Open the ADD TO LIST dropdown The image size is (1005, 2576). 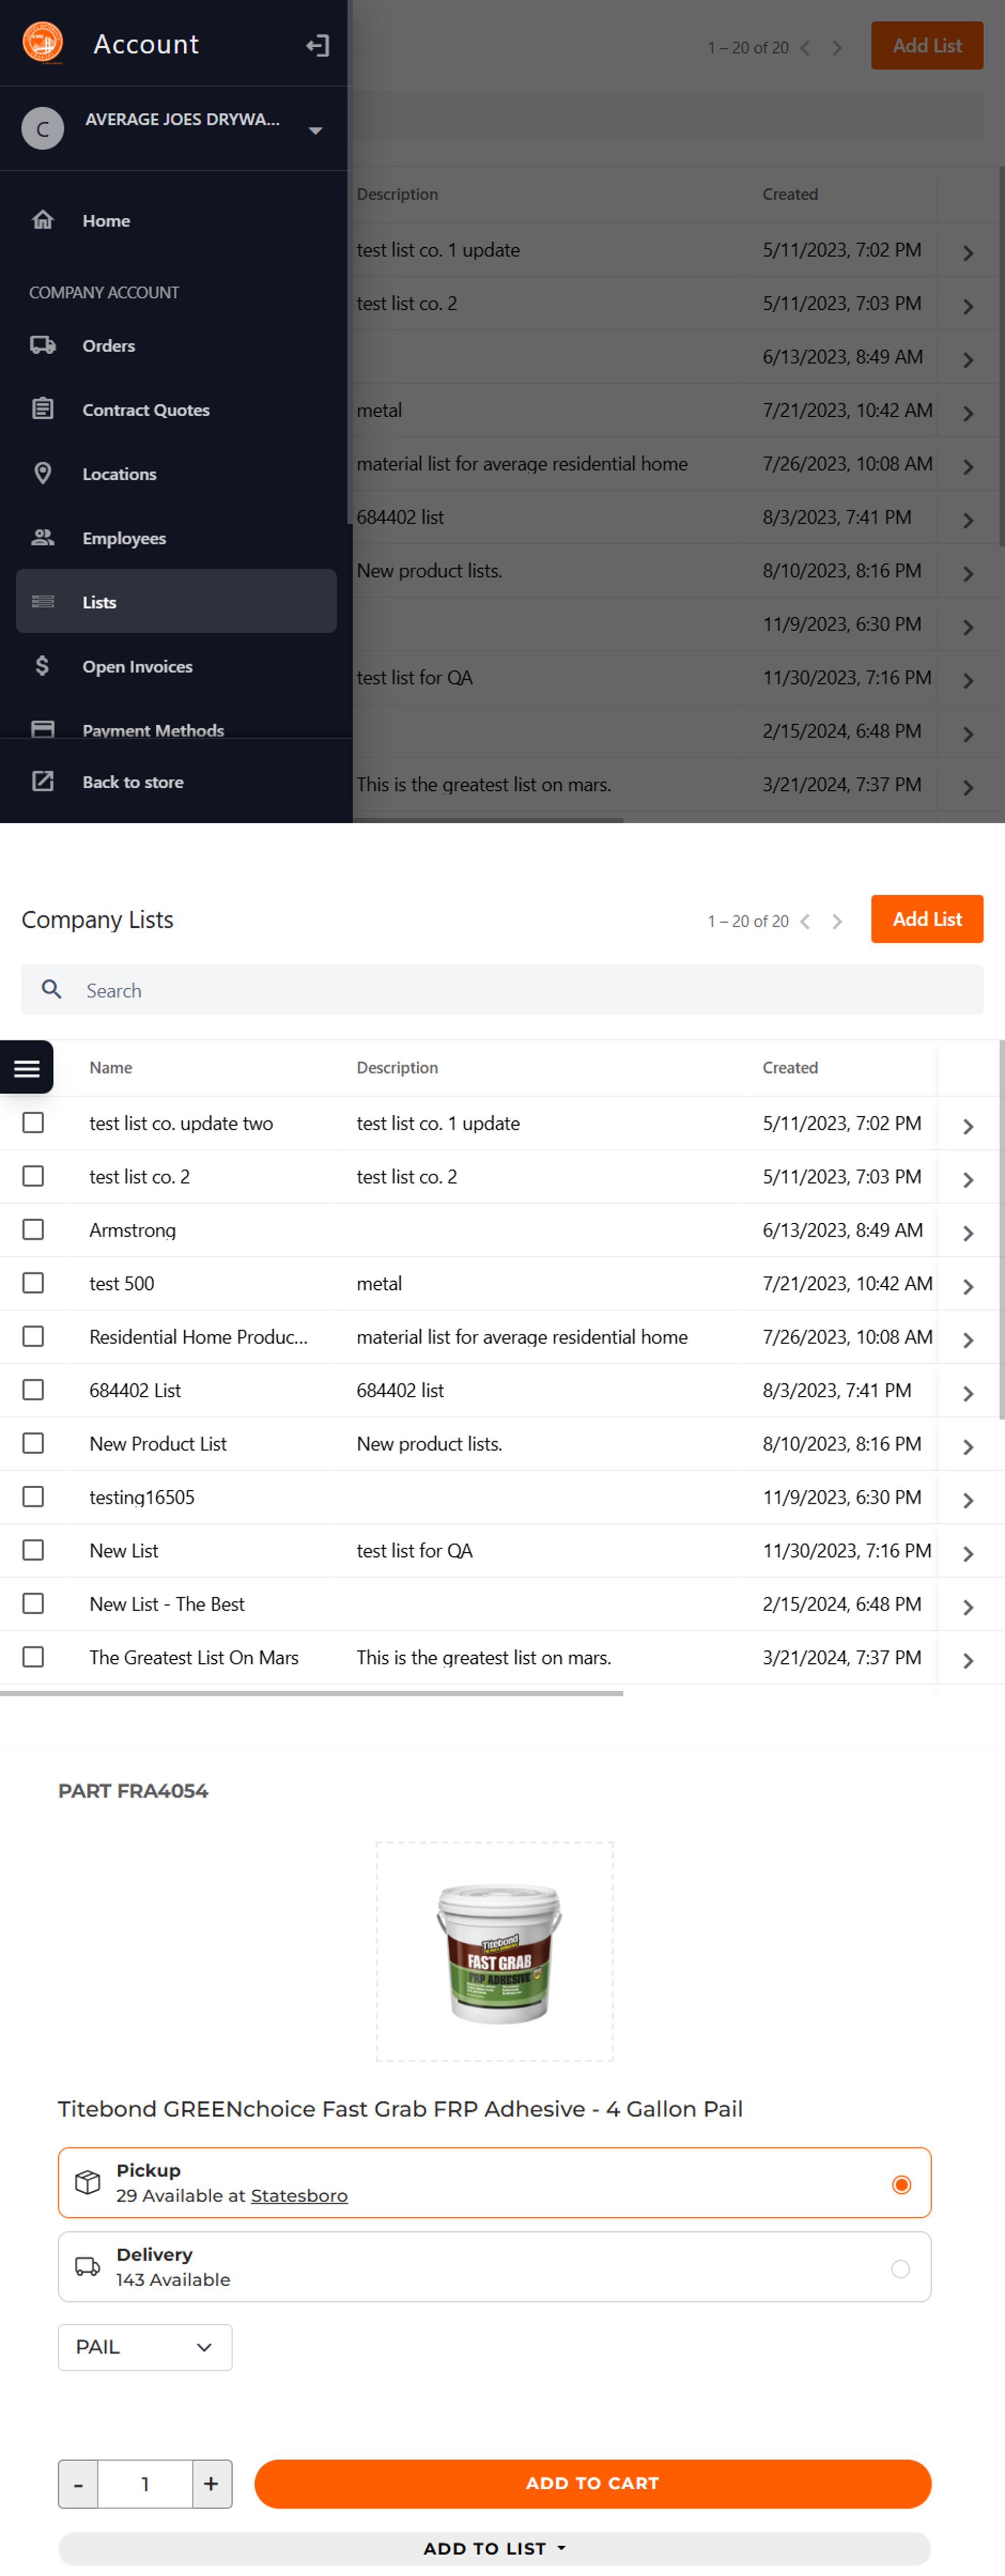pos(494,2548)
